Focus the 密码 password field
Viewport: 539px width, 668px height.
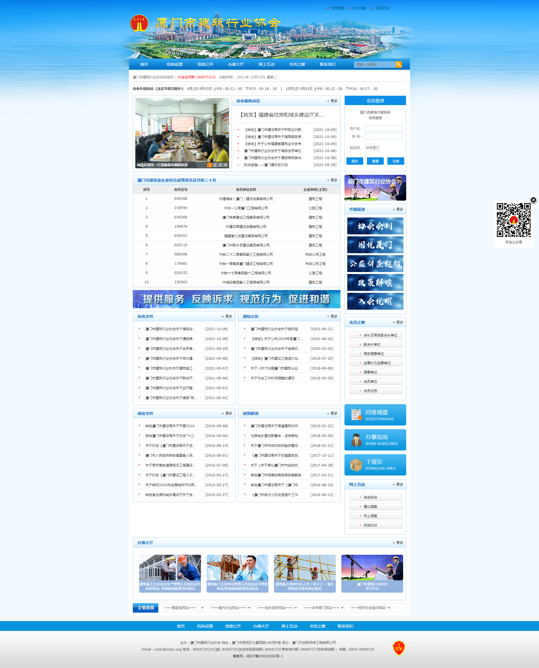tap(384, 136)
